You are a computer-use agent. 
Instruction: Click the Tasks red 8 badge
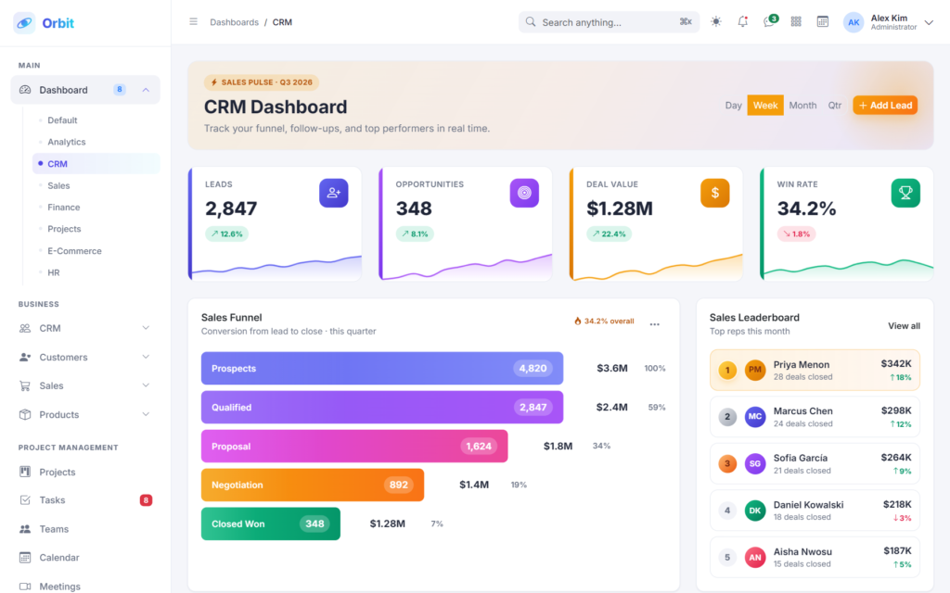[x=146, y=500]
